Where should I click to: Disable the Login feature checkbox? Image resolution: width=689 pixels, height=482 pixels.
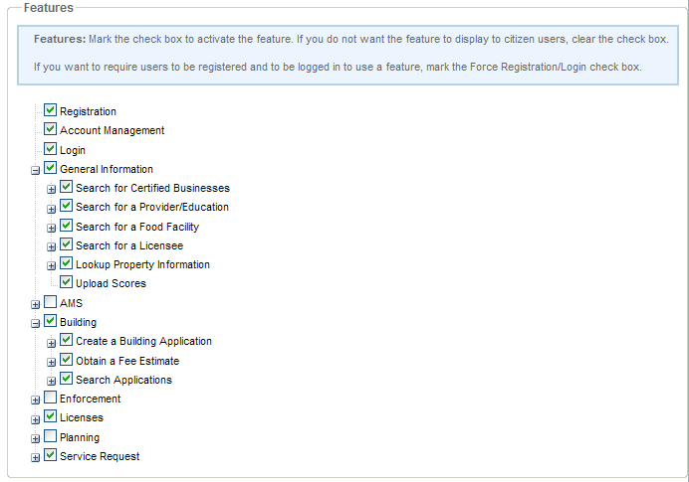[x=51, y=149]
